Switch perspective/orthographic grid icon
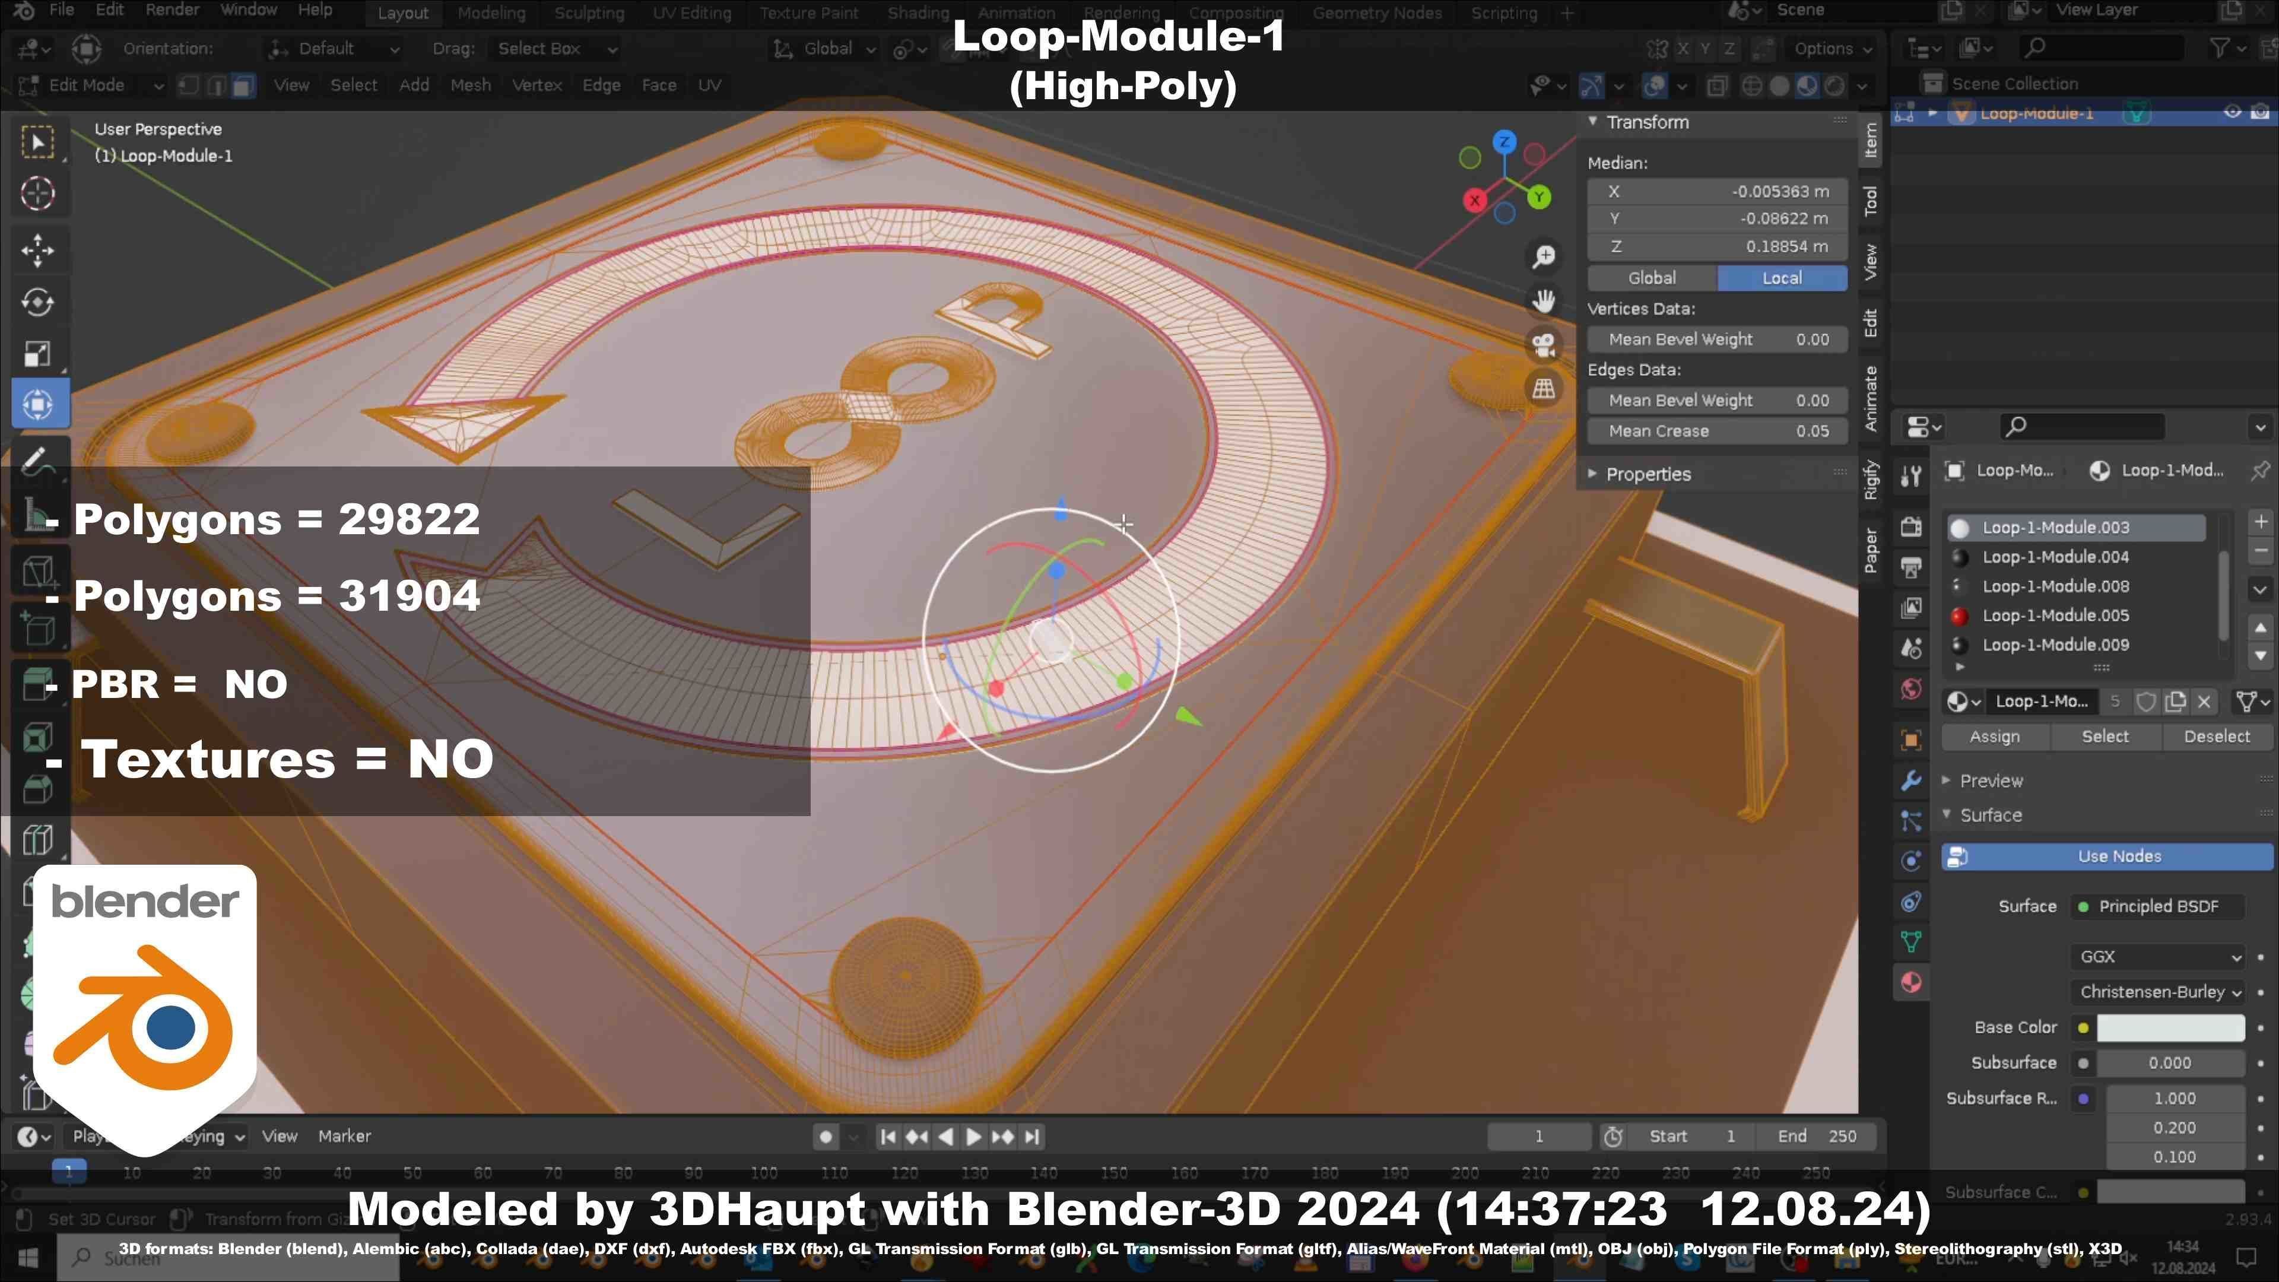 click(1544, 388)
